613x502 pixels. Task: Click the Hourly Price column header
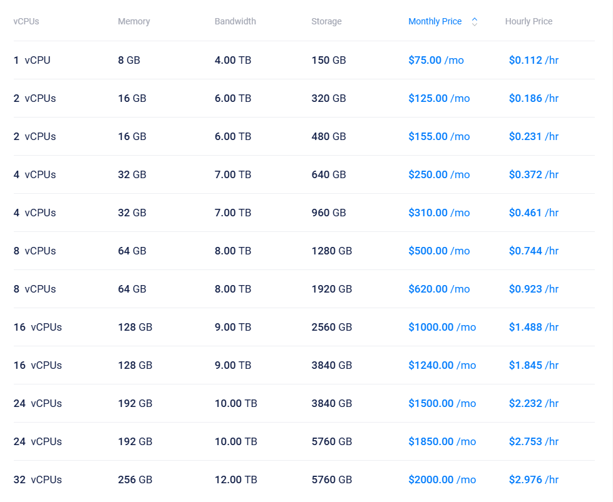coord(528,21)
